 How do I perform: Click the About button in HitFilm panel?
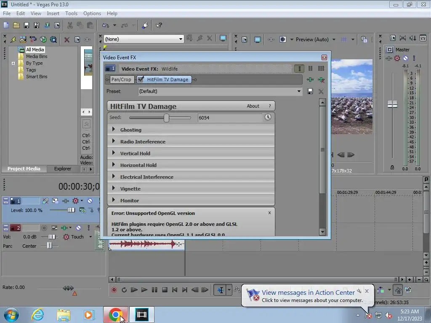(253, 106)
